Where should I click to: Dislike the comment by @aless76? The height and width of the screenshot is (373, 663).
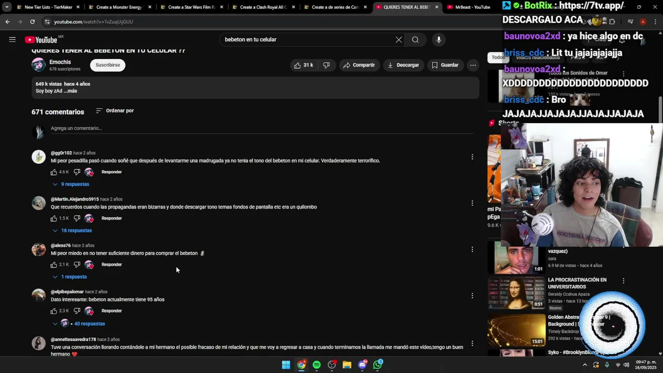77,265
